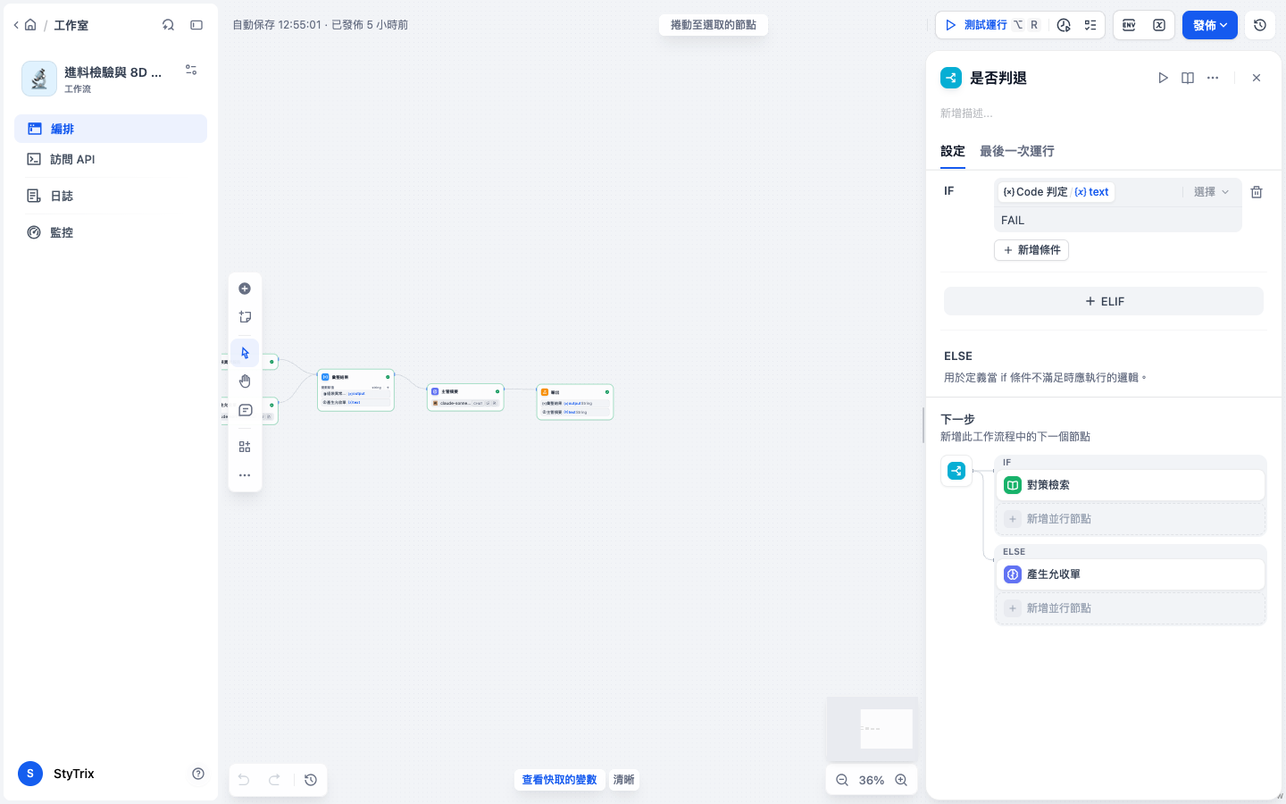Select the 主管摘要 node on canvas

465,398
